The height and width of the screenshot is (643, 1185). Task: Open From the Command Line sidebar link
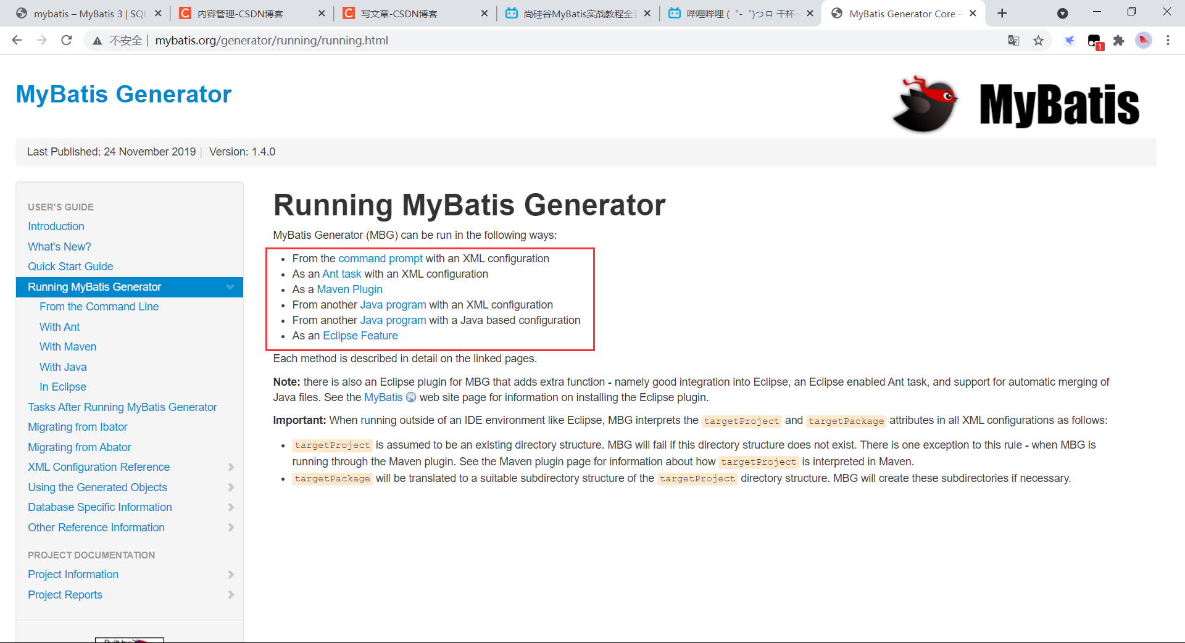99,307
